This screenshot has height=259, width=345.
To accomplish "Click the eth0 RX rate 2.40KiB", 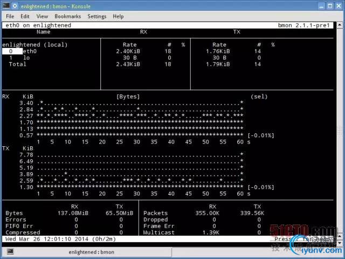I will [x=128, y=51].
